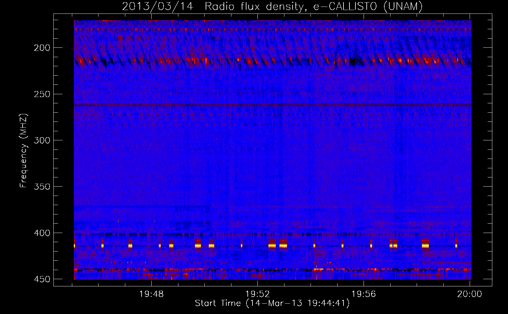508x314 pixels.
Task: Click the 19:56 time tick label
Action: pyautogui.click(x=364, y=294)
